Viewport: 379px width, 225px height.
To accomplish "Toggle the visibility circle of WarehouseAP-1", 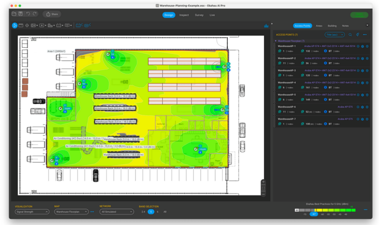I will point(358,47).
